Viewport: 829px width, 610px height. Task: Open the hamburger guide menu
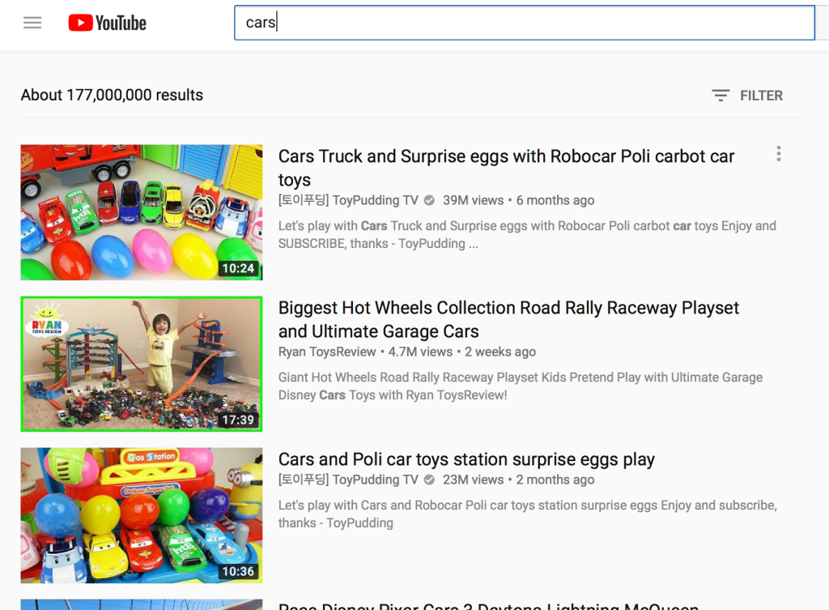click(32, 23)
